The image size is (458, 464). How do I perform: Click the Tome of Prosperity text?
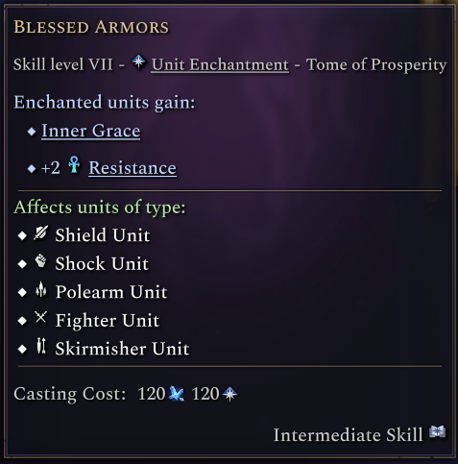tap(376, 65)
